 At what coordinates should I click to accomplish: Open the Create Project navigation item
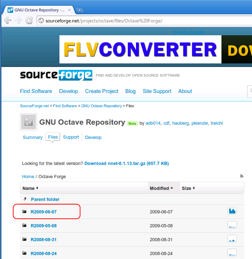[x=102, y=91]
